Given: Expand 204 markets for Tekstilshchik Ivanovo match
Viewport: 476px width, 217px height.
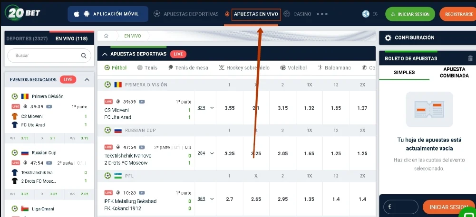Looking at the screenshot, I should tap(205, 153).
